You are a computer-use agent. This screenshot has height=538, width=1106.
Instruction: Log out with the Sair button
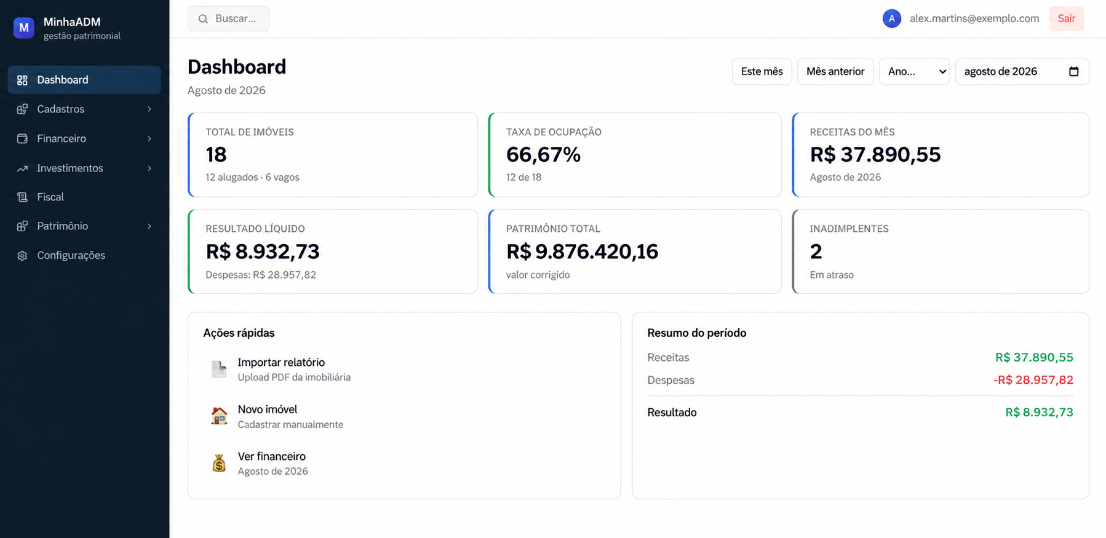click(x=1067, y=18)
